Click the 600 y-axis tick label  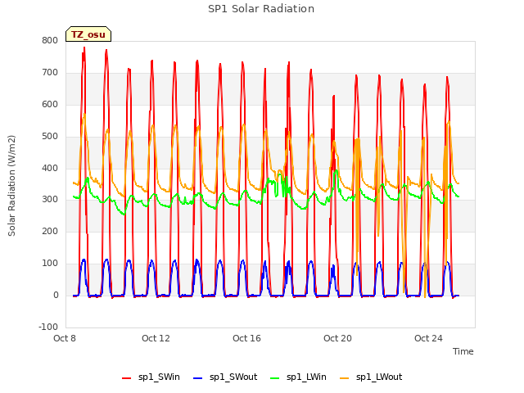click(x=50, y=104)
